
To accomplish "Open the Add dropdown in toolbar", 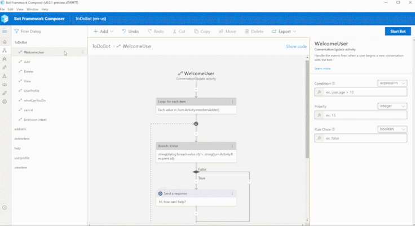I will click(x=103, y=31).
